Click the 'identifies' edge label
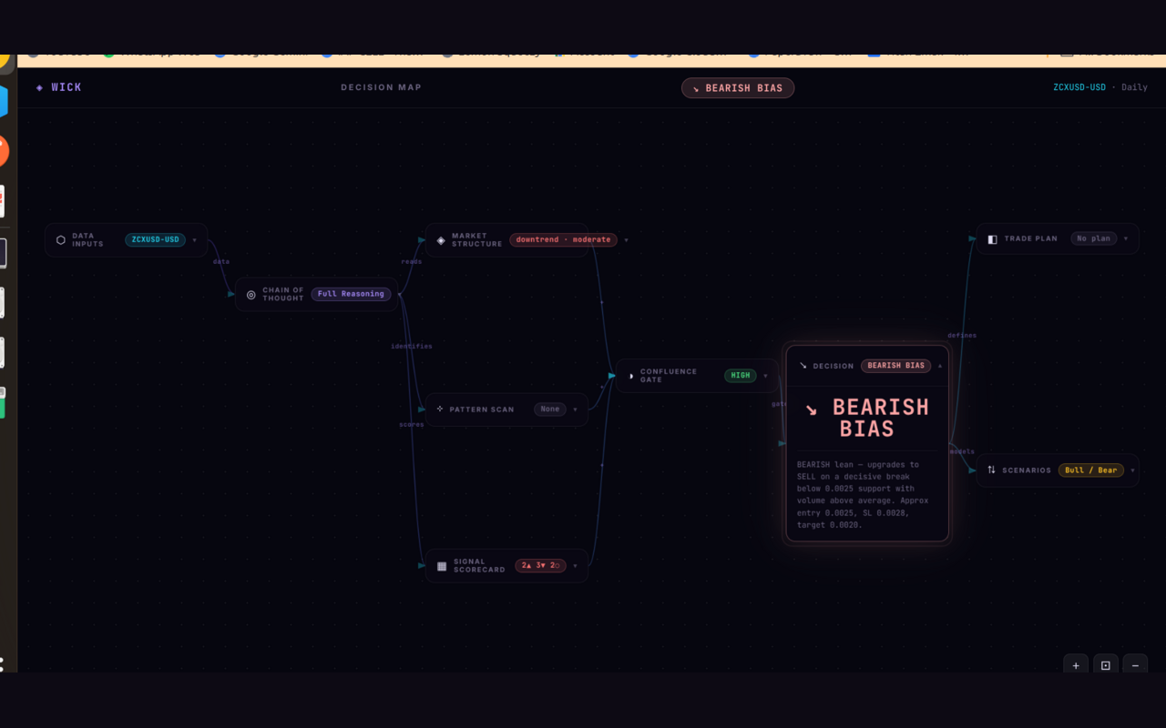Viewport: 1166px width, 728px height. tap(412, 347)
